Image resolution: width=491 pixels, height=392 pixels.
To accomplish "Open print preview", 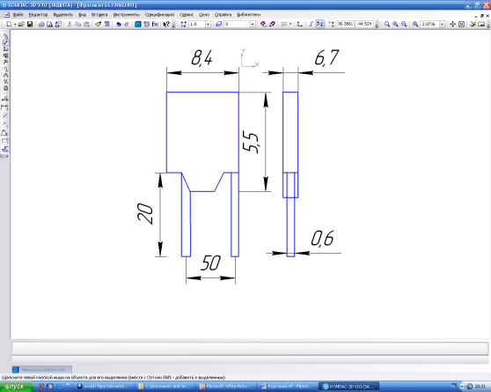I will click(x=49, y=24).
